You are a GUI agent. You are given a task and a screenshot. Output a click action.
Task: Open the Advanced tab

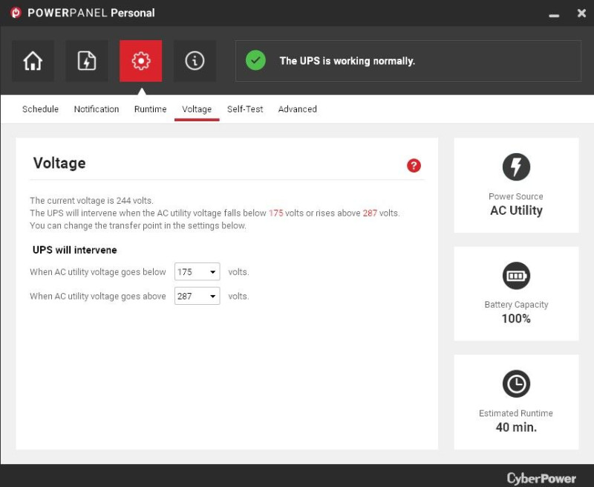pyautogui.click(x=298, y=109)
